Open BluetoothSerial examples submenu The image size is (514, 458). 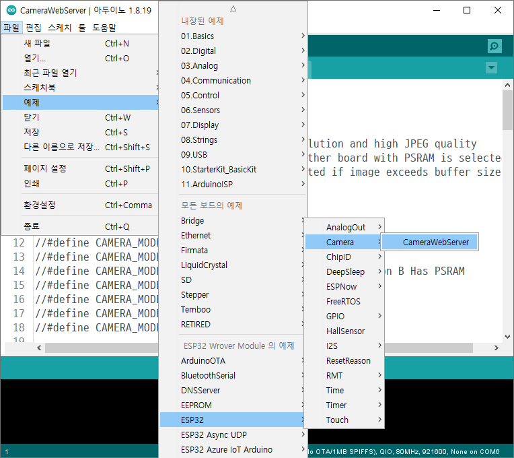click(x=232, y=375)
